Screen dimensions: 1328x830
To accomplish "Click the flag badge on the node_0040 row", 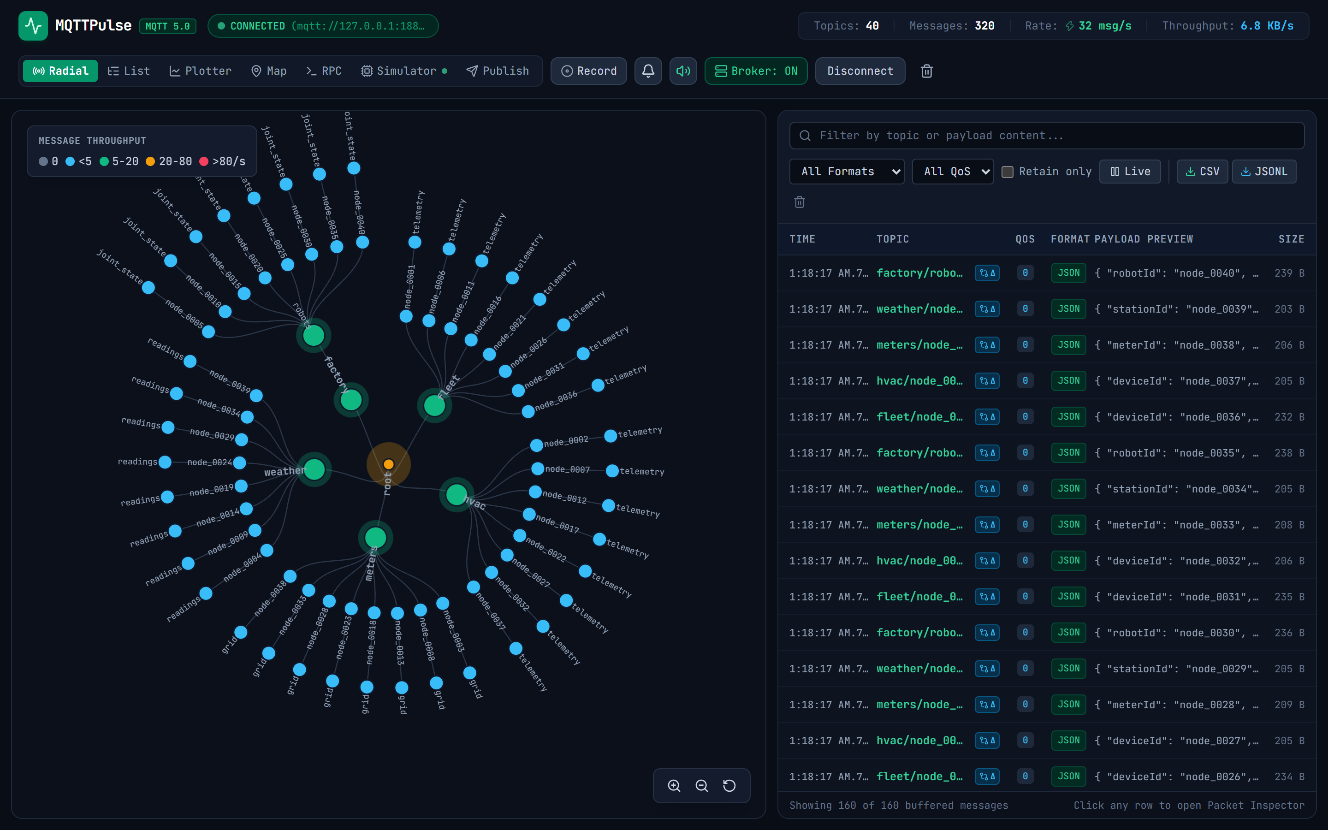I will click(x=987, y=273).
